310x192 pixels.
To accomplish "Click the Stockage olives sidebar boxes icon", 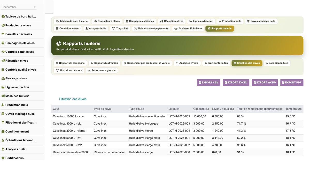I will 3,78.
